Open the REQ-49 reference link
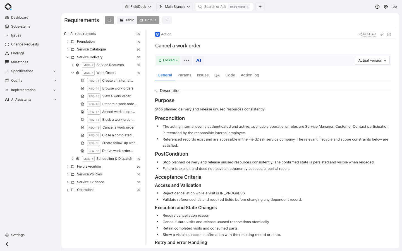 click(x=369, y=34)
